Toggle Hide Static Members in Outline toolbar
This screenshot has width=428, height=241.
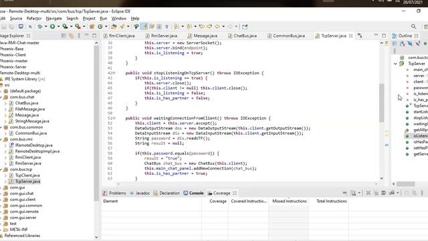pyautogui.click(x=417, y=44)
